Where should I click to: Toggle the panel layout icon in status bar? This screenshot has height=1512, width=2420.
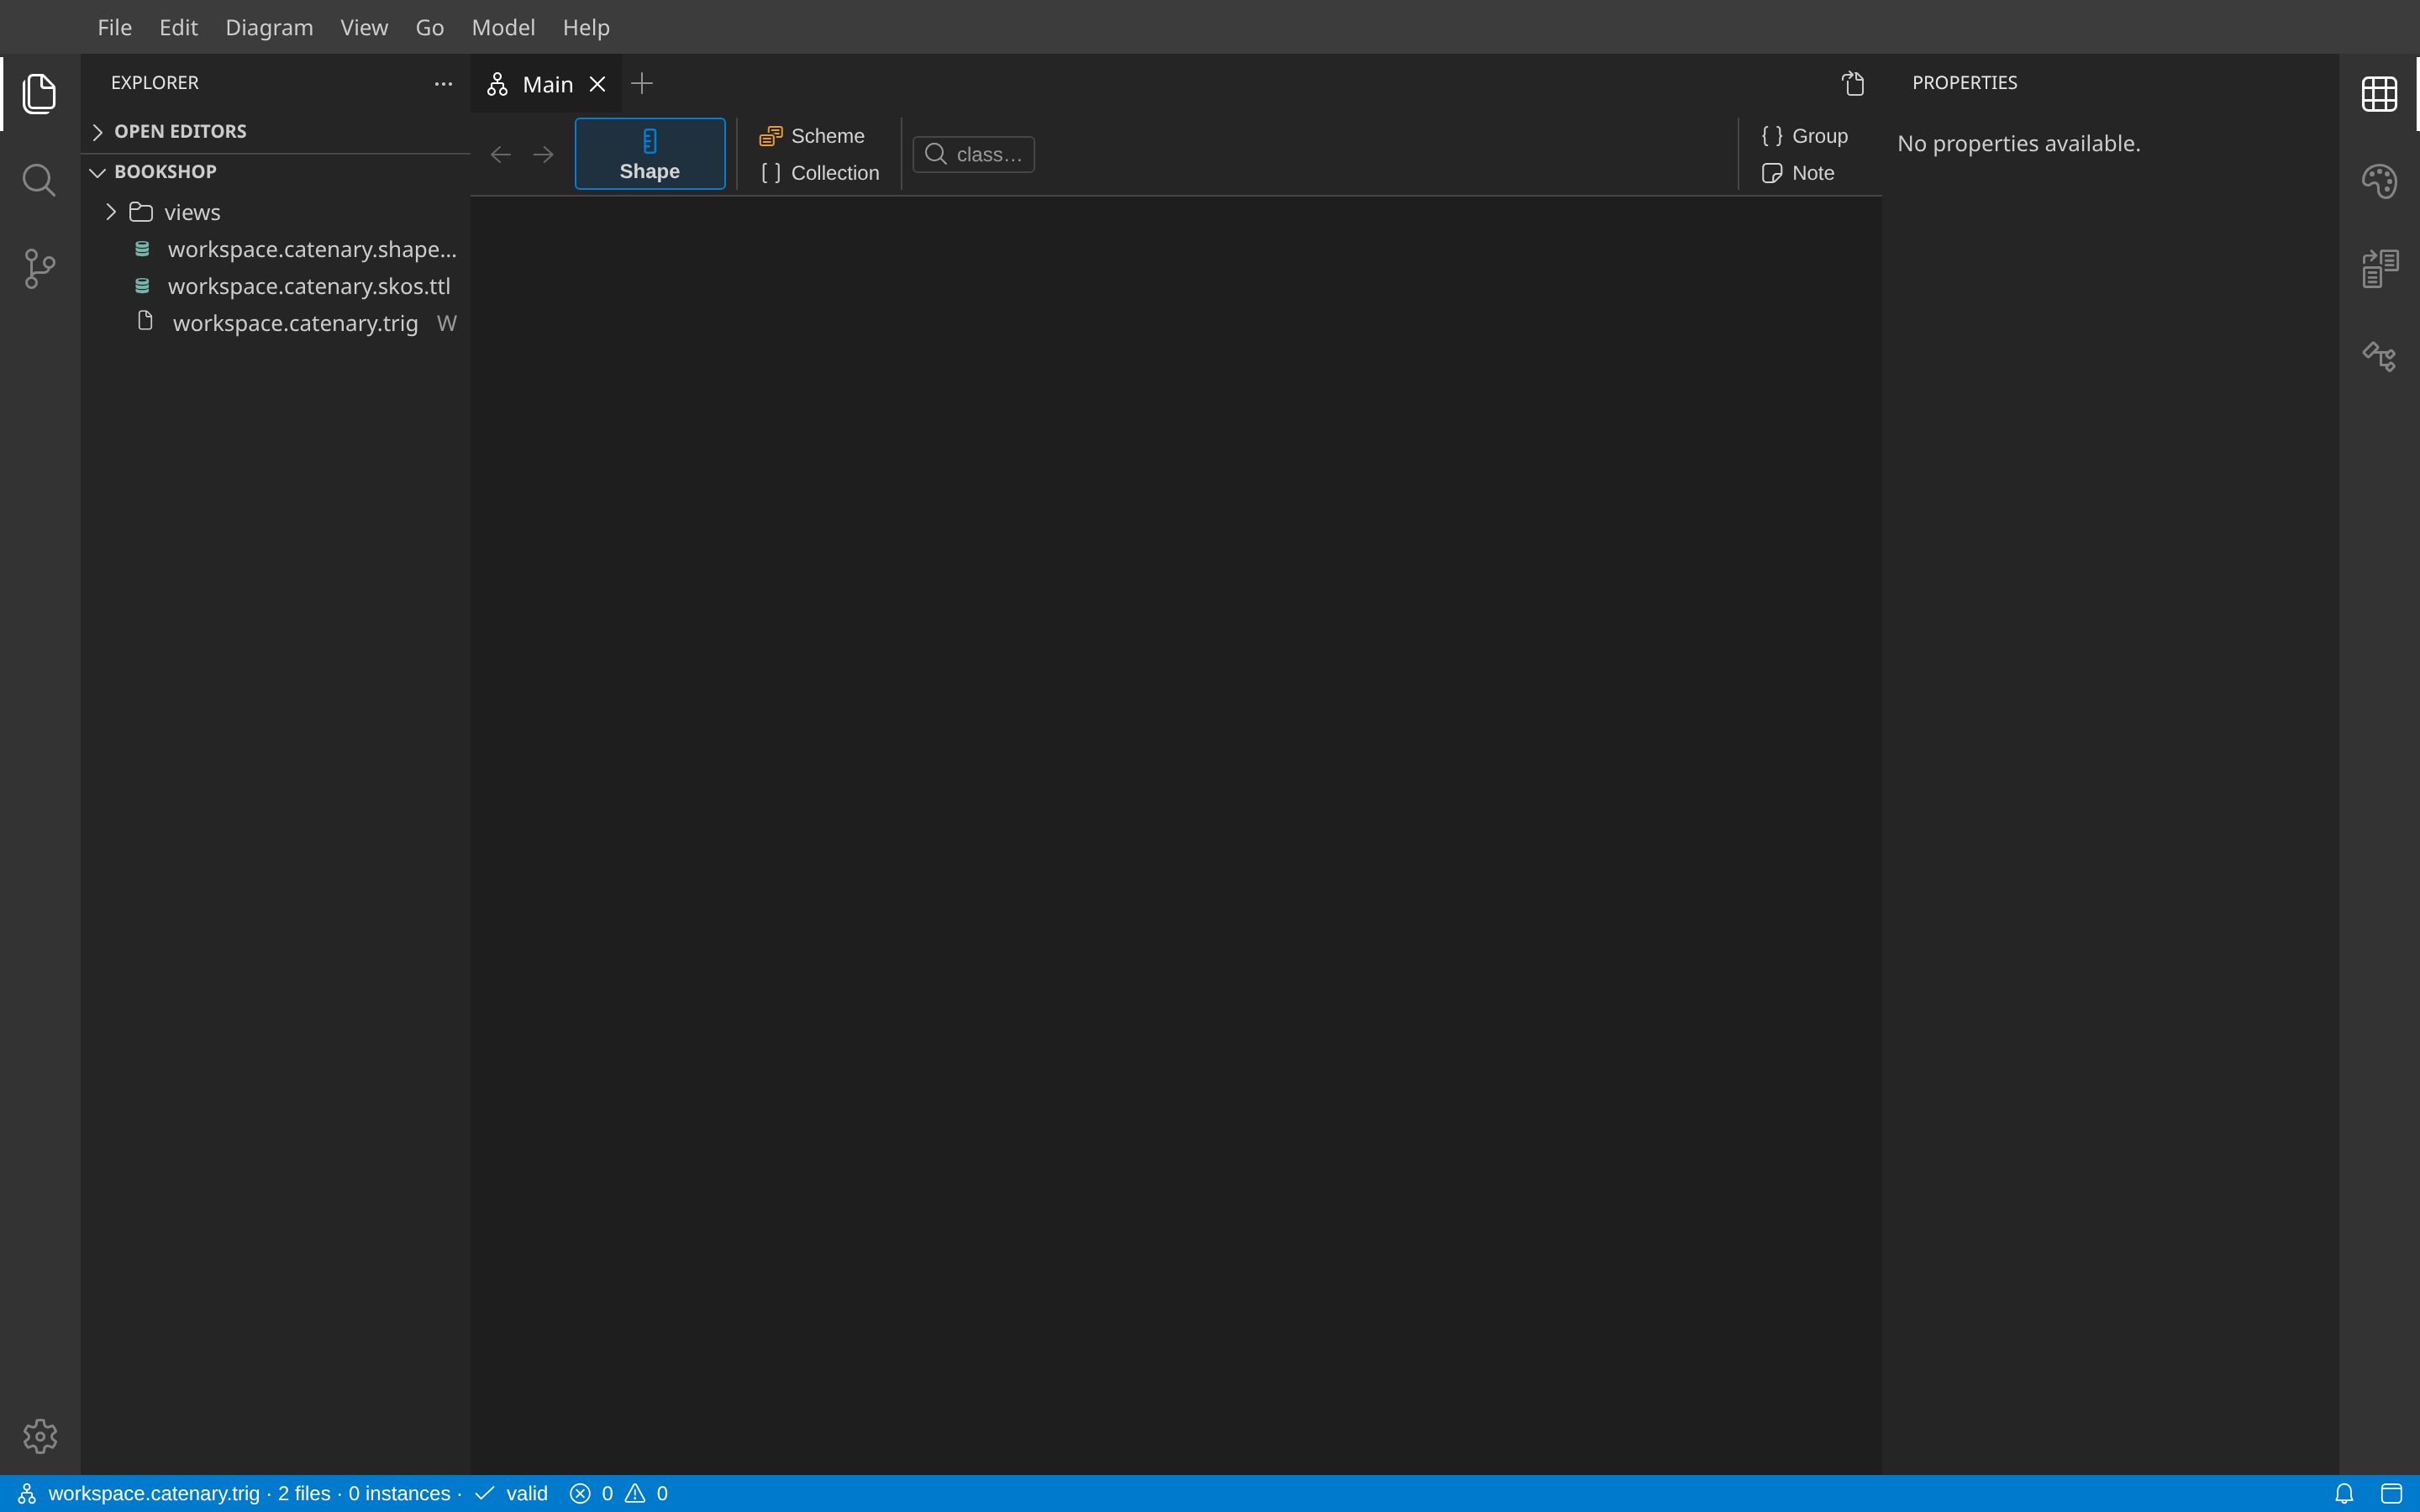tap(2390, 1493)
